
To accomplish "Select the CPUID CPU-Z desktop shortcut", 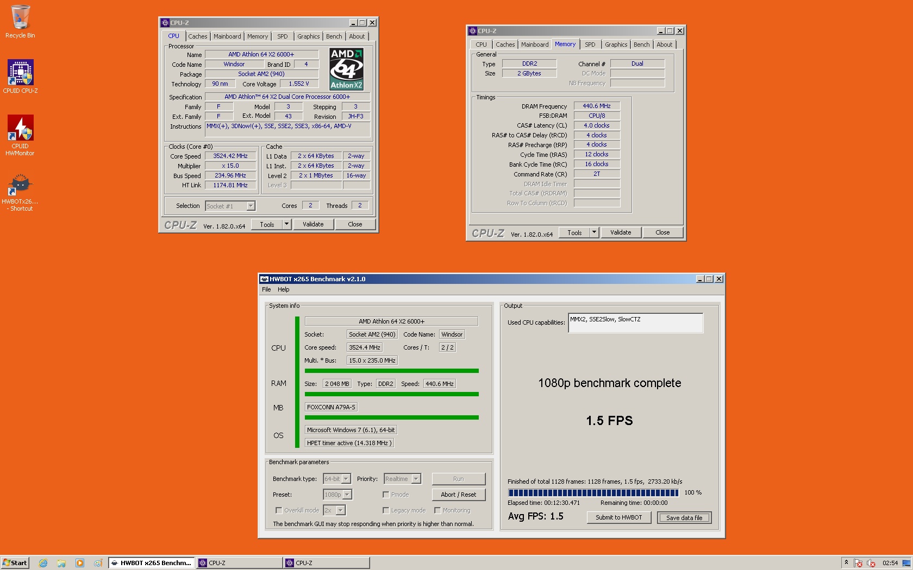I will [x=20, y=77].
